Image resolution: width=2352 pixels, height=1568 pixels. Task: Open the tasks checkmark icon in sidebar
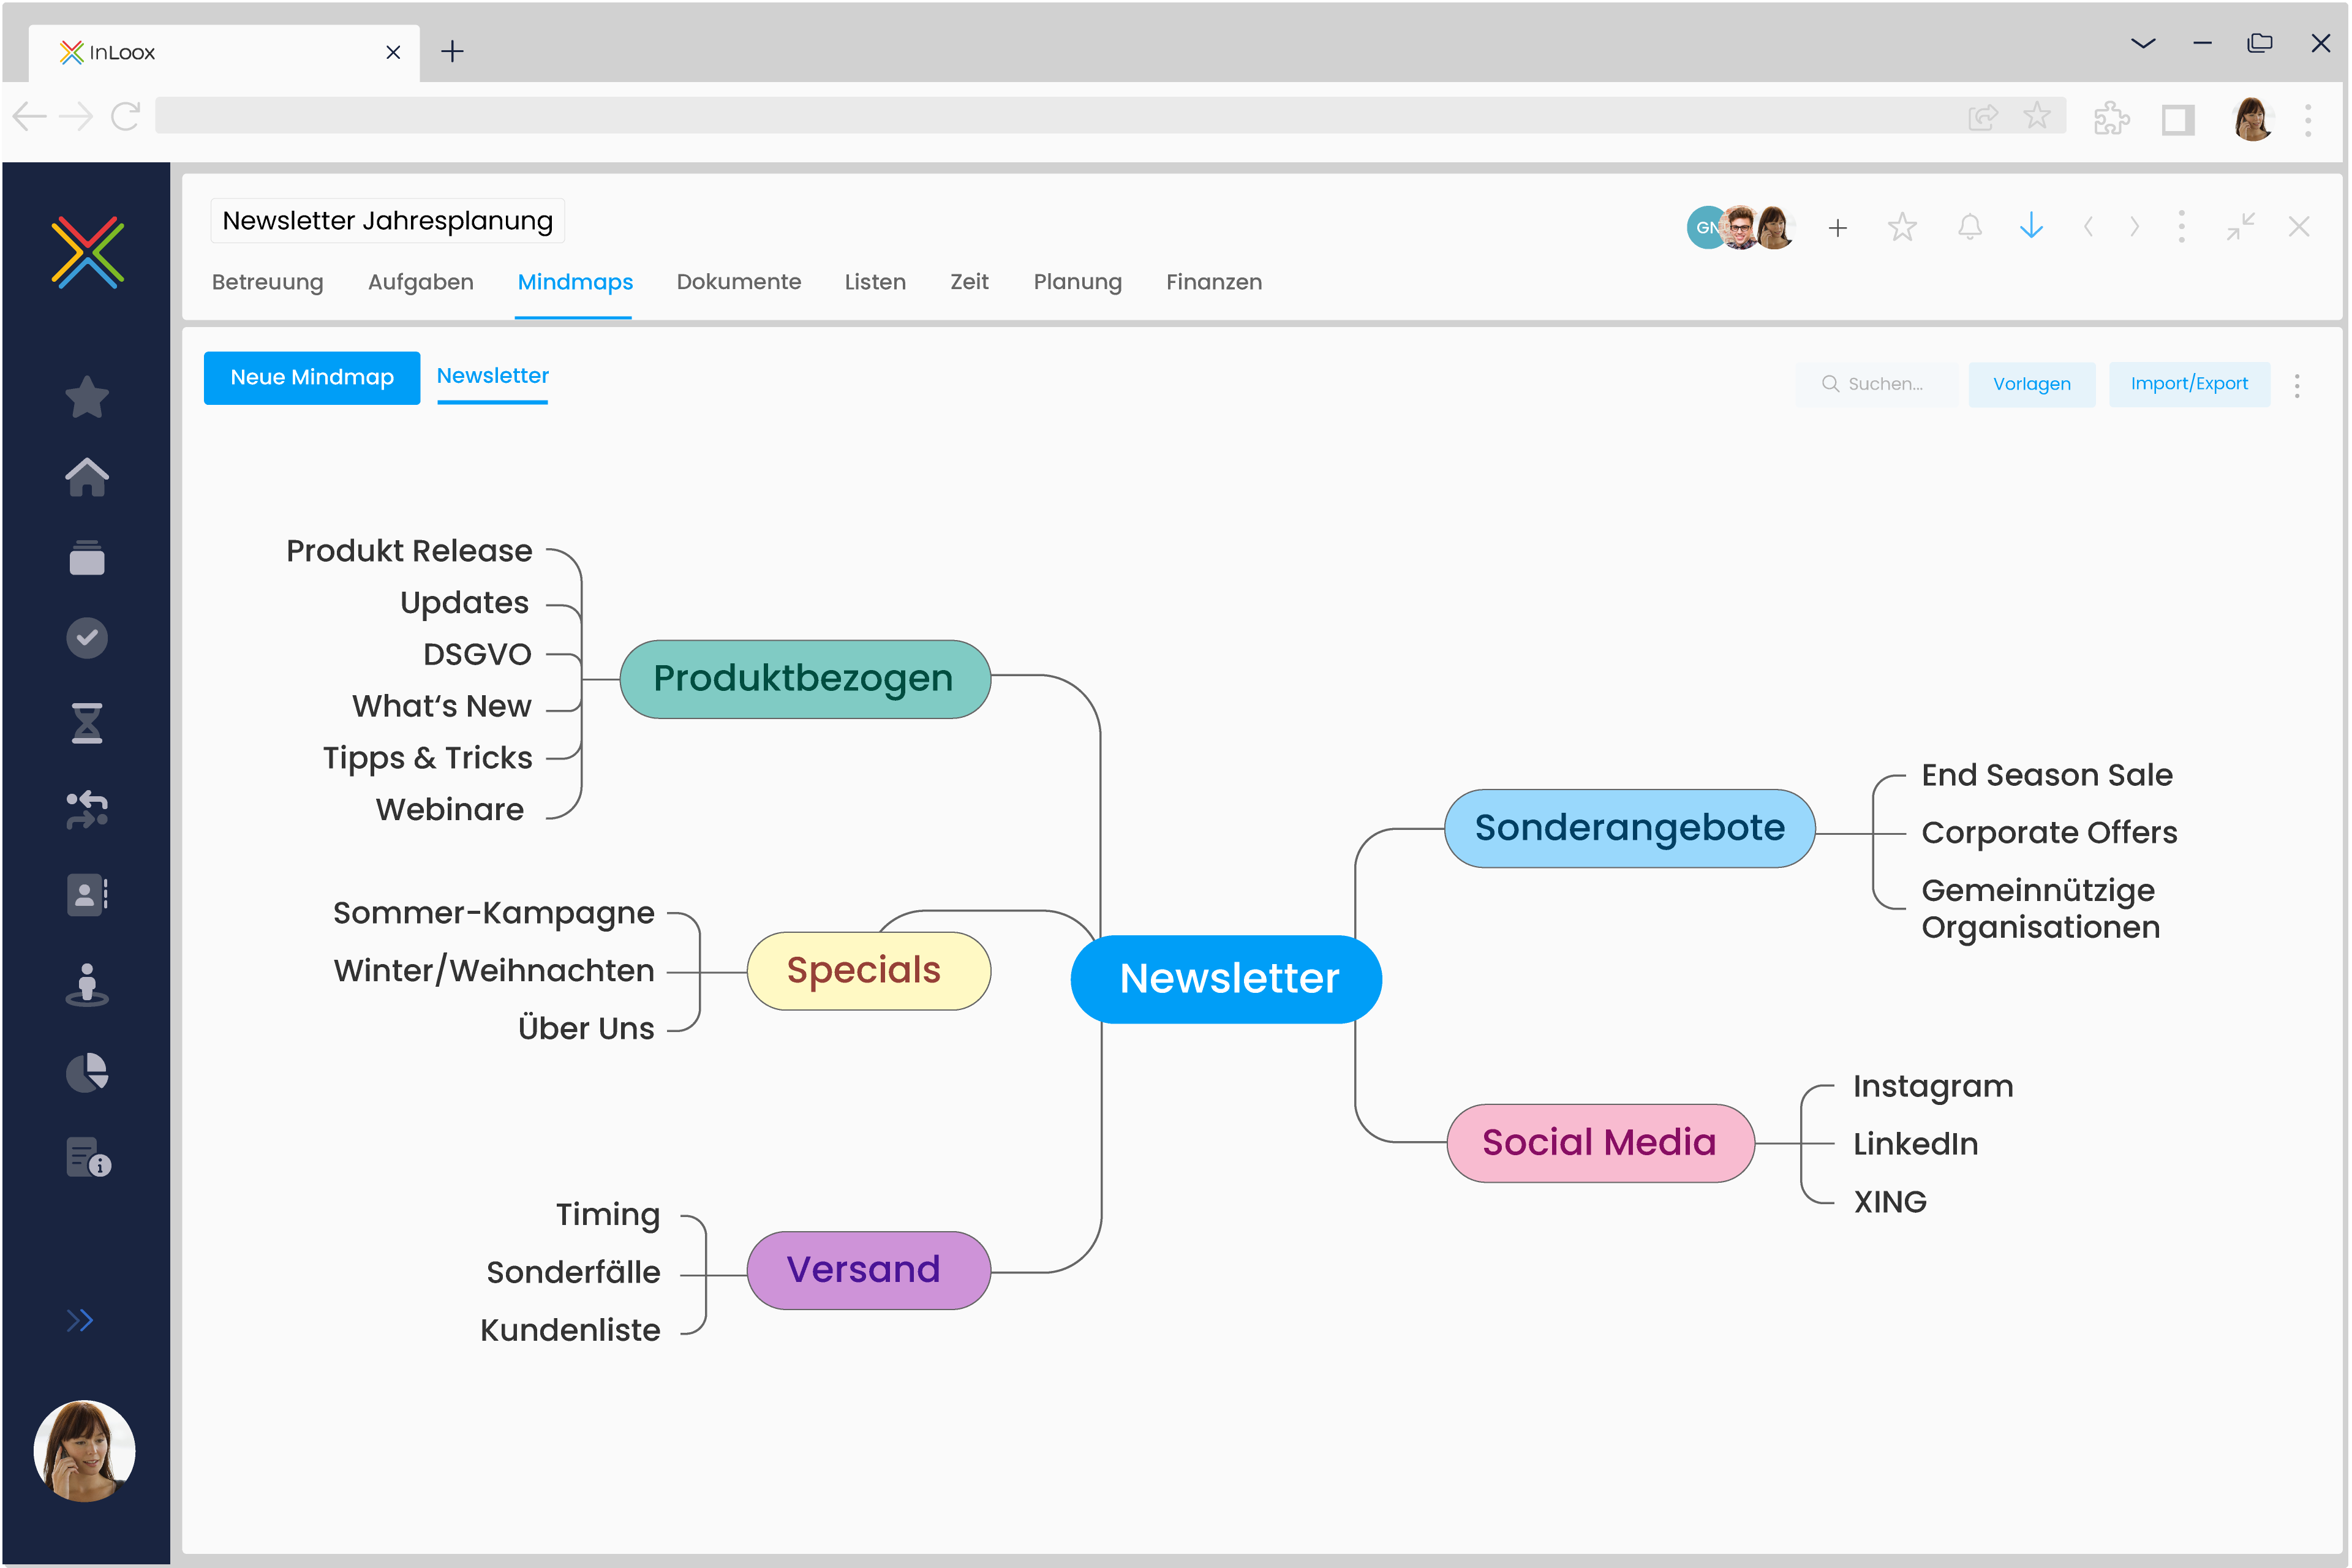coord(87,638)
